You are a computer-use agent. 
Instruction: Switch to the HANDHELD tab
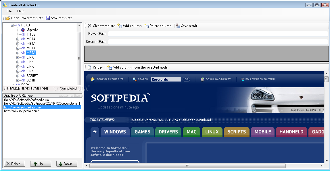[x=291, y=132]
